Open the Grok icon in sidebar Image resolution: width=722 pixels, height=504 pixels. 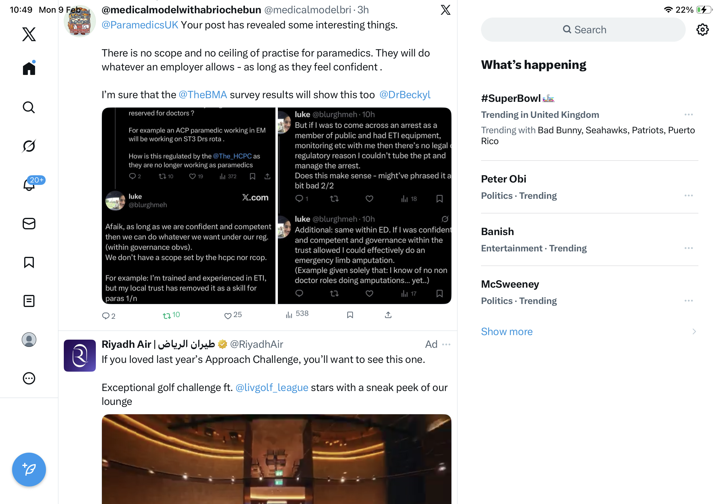tap(29, 146)
